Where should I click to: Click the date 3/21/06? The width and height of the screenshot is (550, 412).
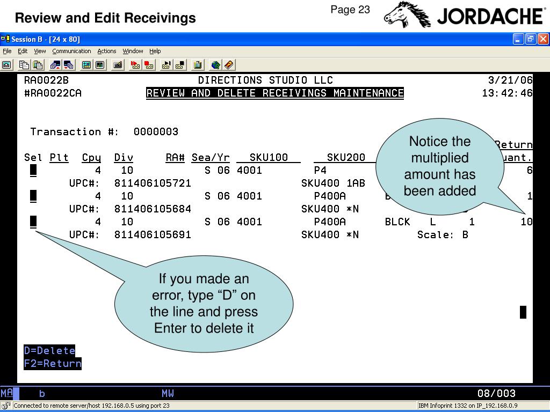pos(510,80)
